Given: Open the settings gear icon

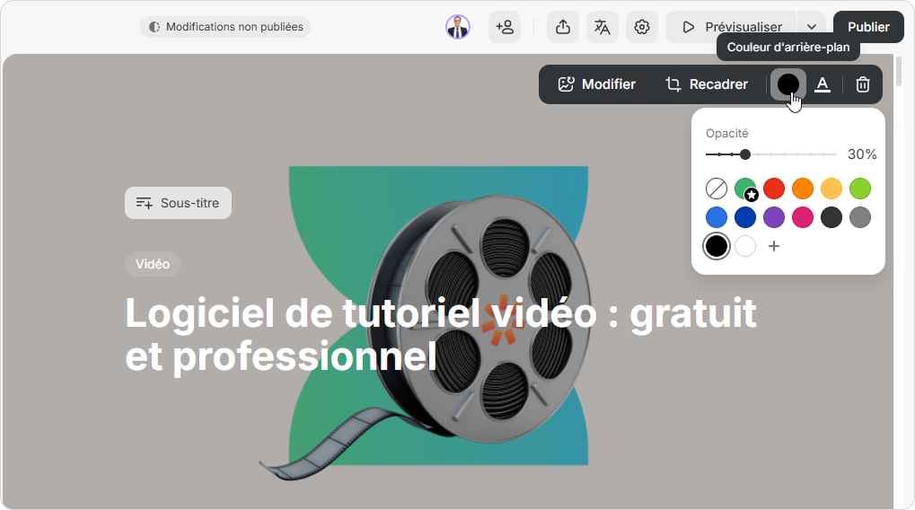Looking at the screenshot, I should coord(642,27).
